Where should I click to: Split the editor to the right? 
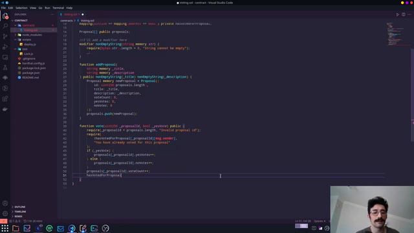click(404, 14)
